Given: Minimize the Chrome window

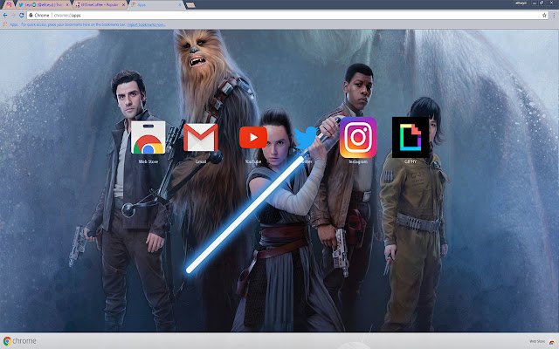Looking at the screenshot, I should (x=534, y=3).
